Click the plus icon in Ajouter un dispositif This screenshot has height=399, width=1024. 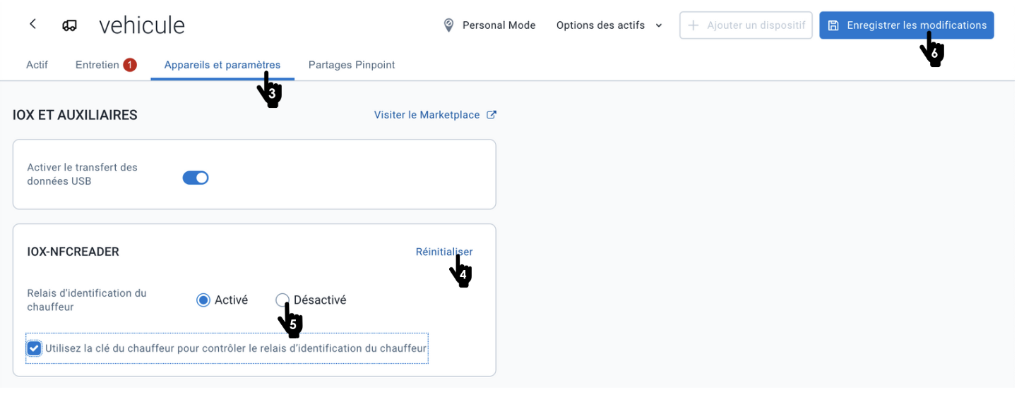[693, 25]
